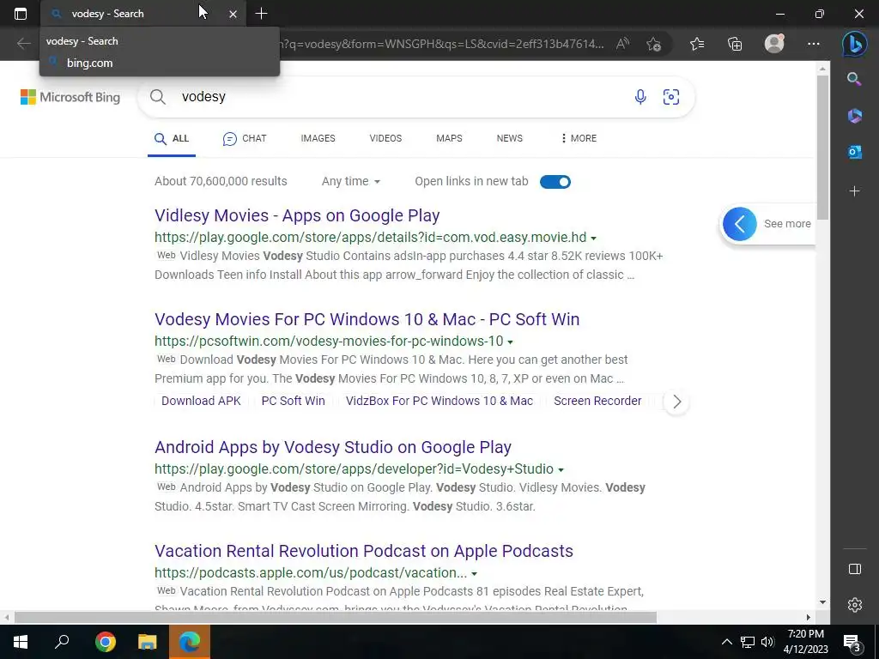The image size is (879, 659).
Task: Switch to the VIDEOS tab
Action: tap(385, 138)
